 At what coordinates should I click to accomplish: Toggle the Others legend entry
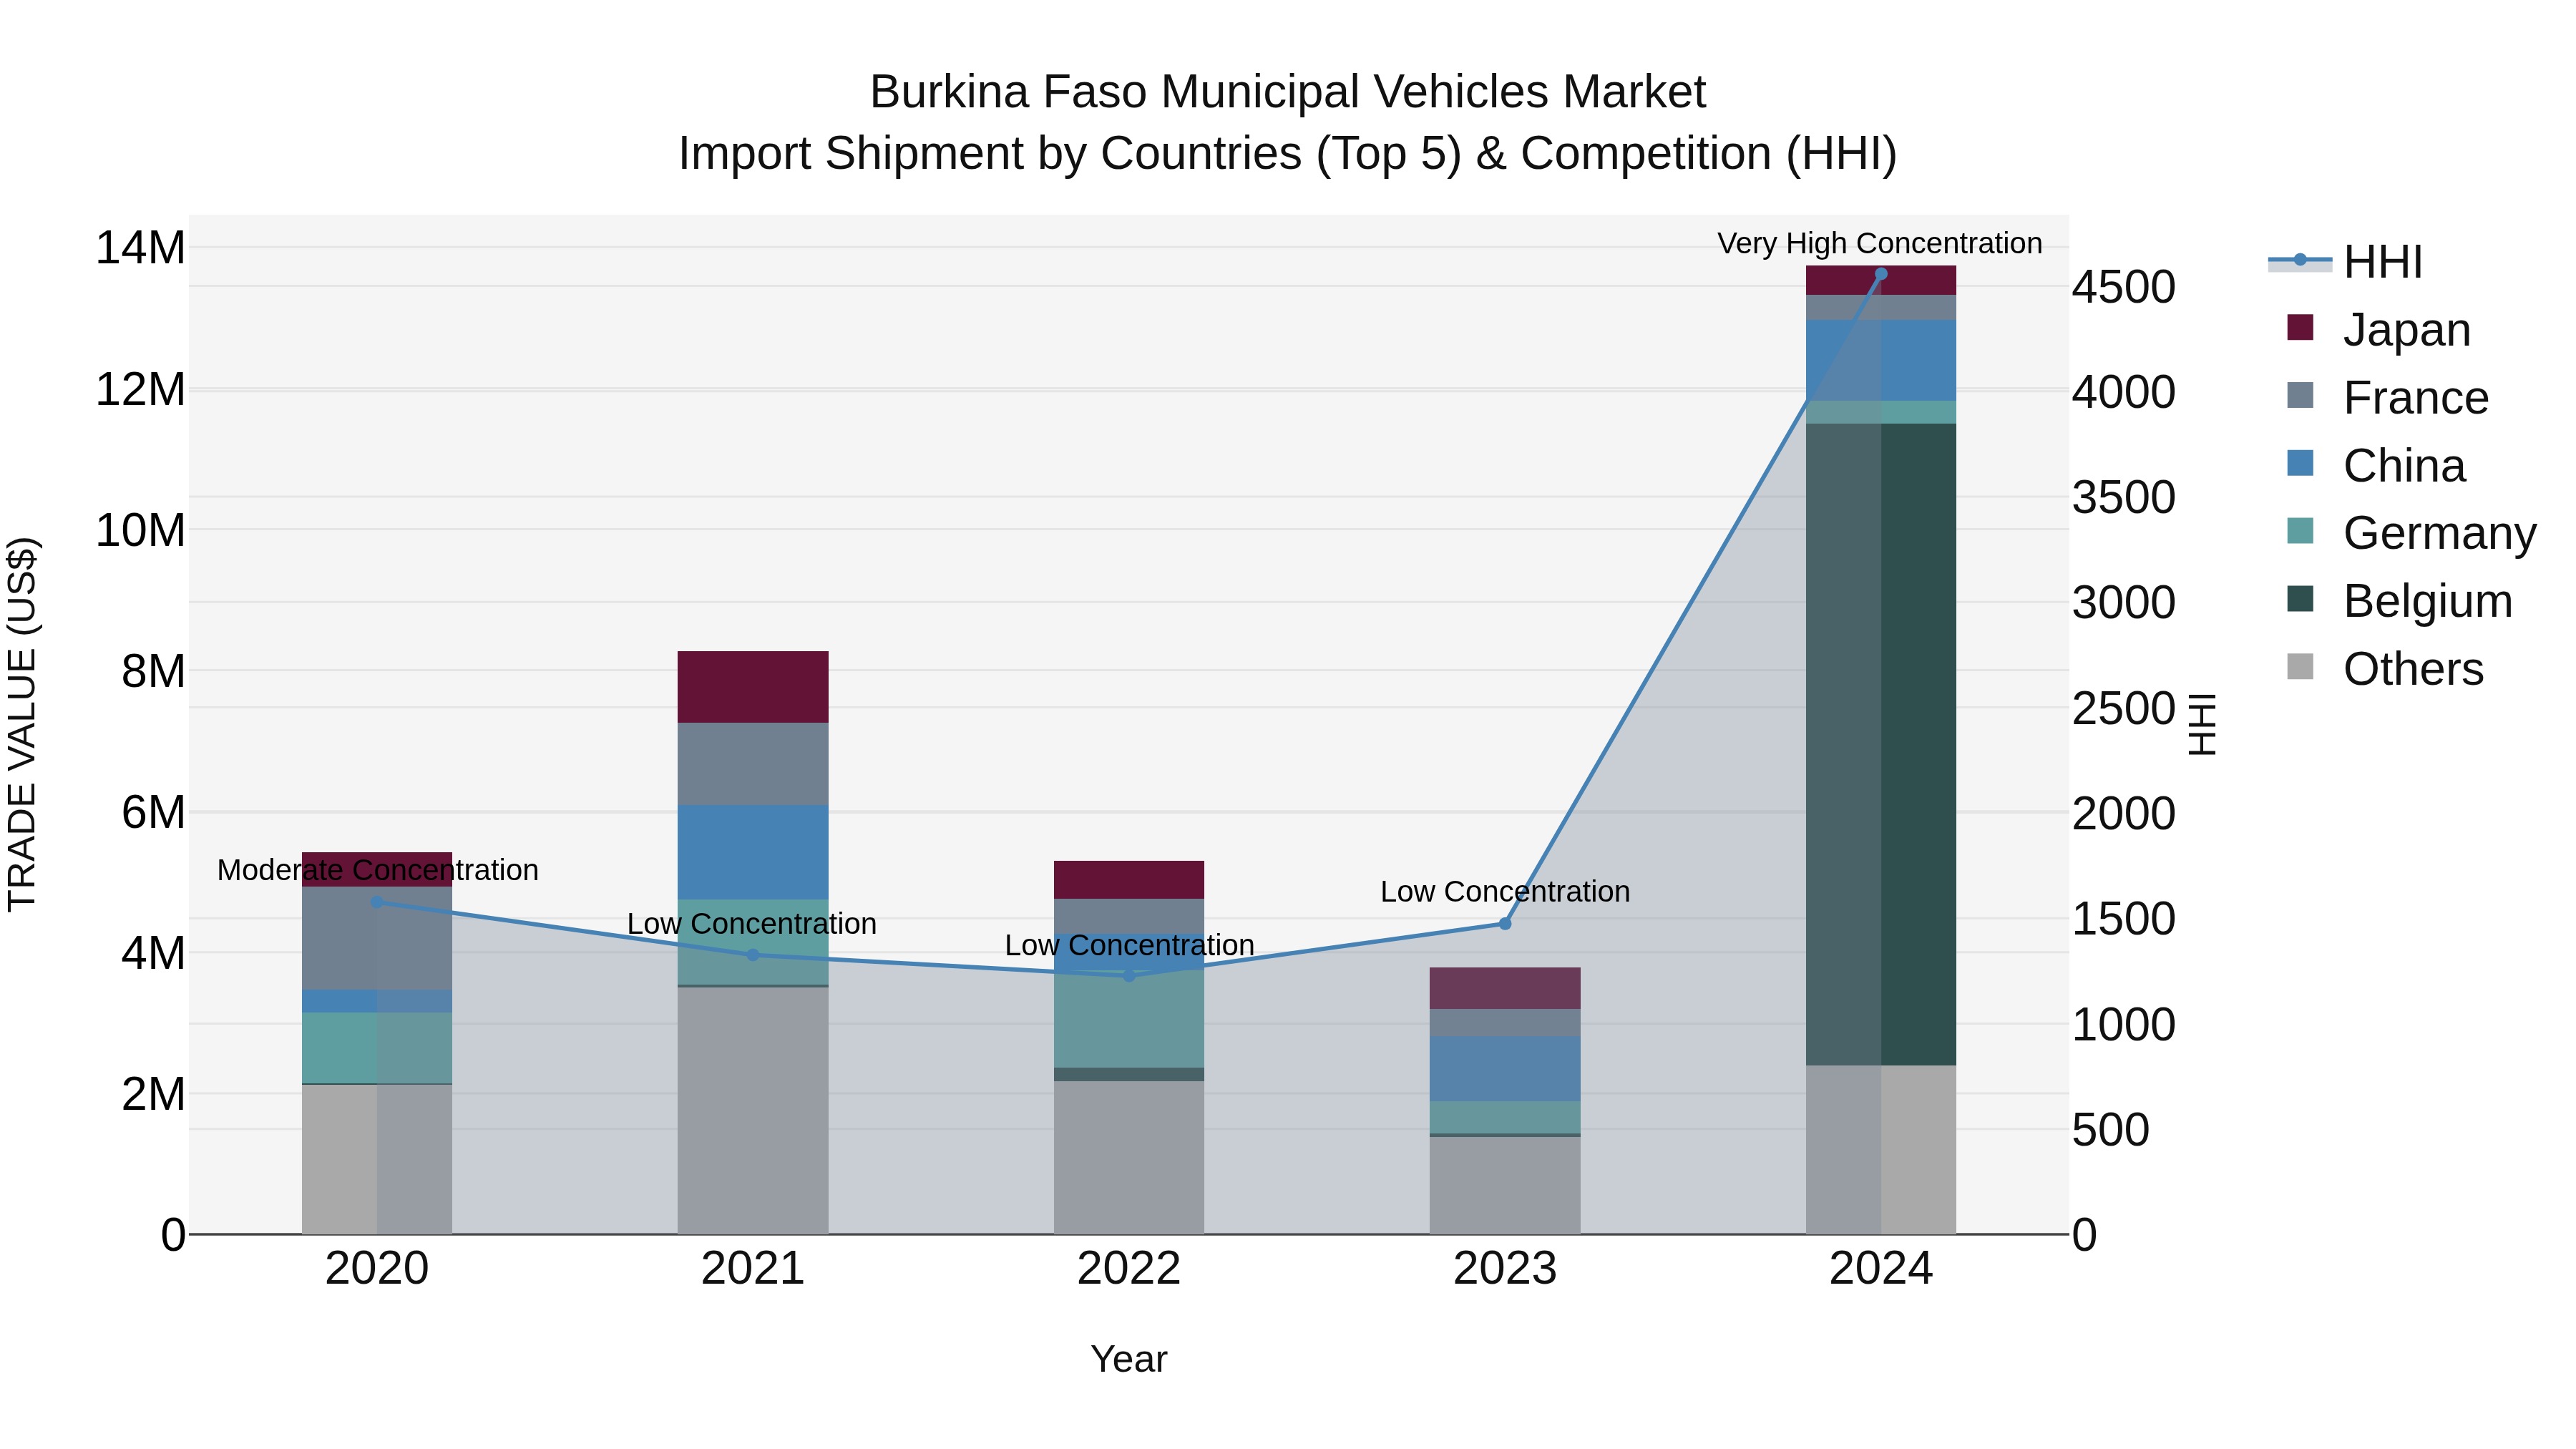coord(2385,668)
